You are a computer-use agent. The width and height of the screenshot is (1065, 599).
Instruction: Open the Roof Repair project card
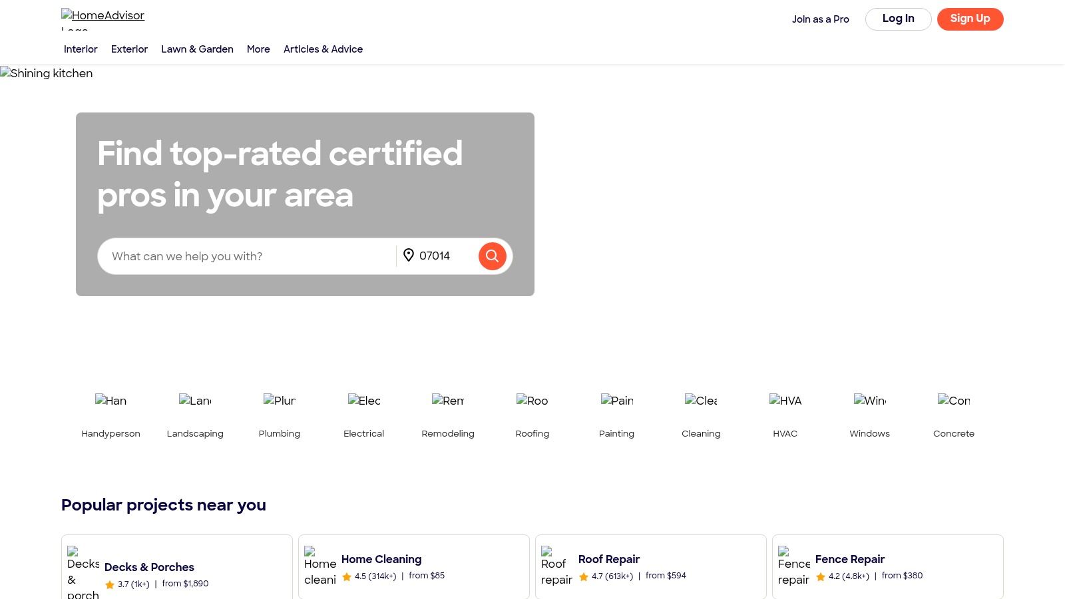point(650,566)
